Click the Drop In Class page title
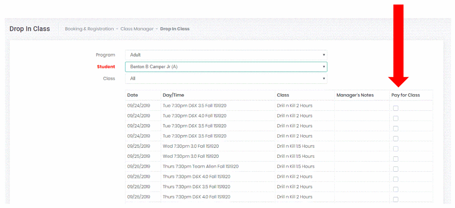Viewport: 455px width, 208px height. [30, 29]
